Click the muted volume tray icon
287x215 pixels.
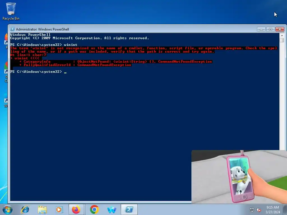click(259, 210)
